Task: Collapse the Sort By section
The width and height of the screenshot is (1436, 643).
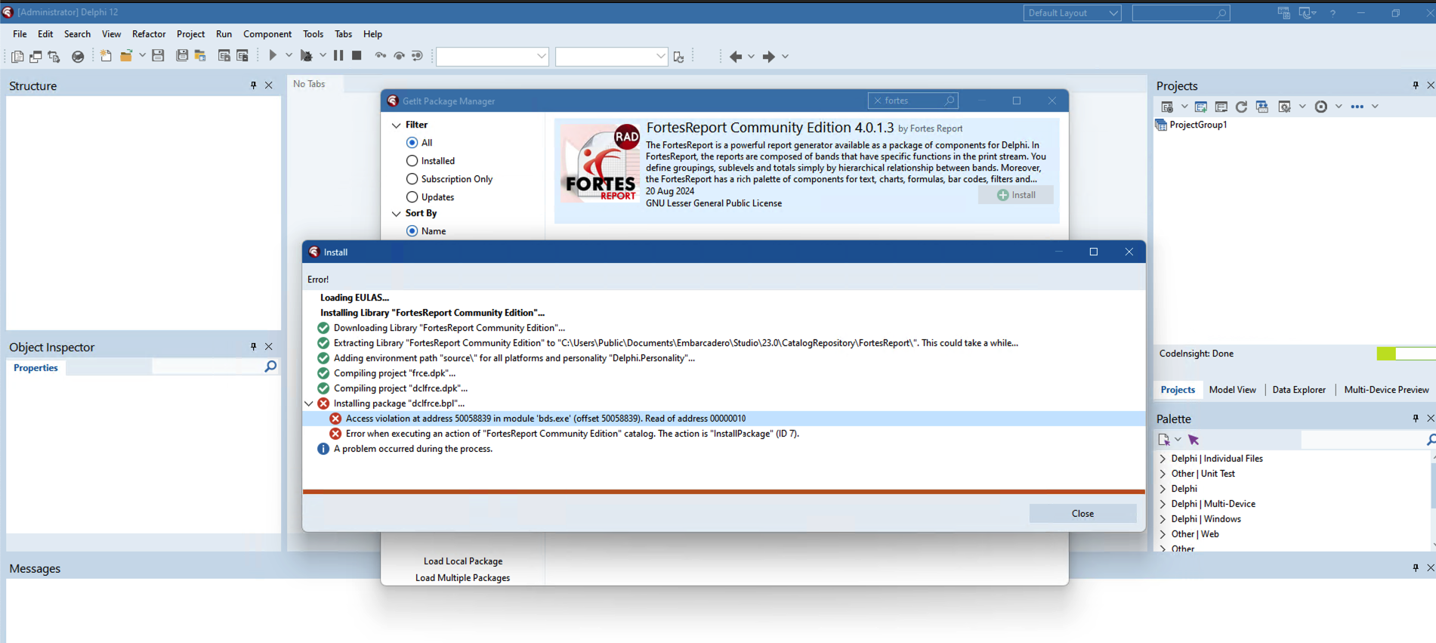Action: click(x=396, y=214)
